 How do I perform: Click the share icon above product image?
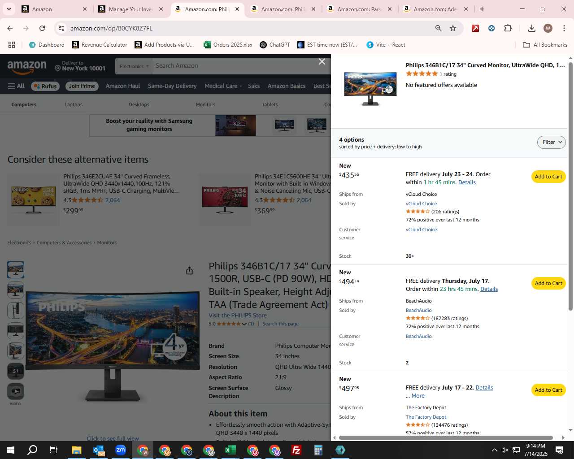coord(189,270)
